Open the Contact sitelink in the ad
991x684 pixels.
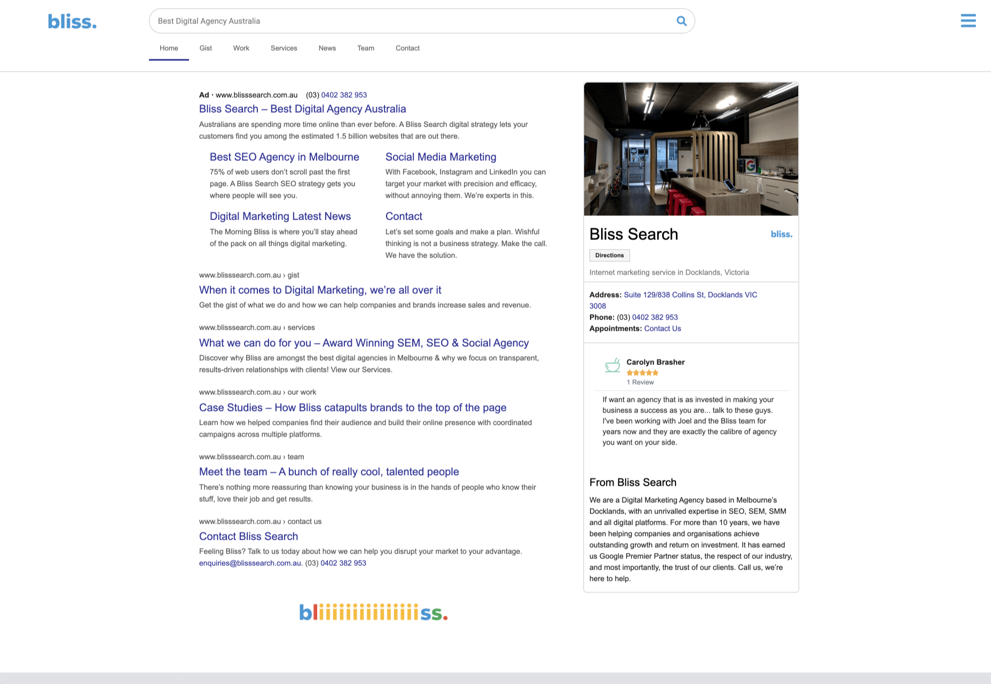404,216
